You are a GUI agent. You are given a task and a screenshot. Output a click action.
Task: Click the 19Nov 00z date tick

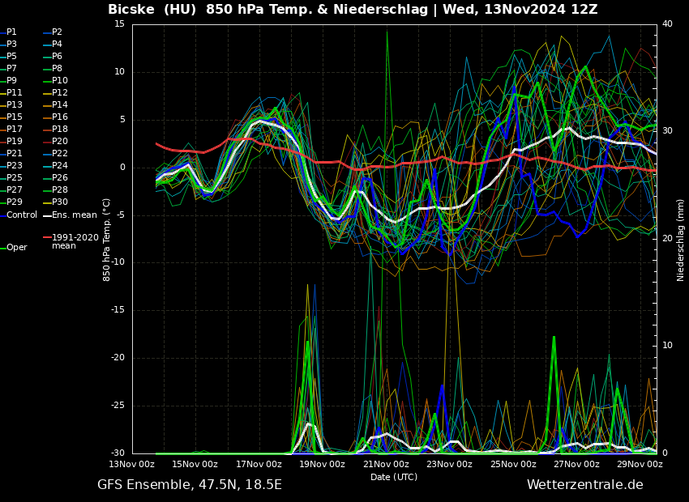click(x=323, y=465)
